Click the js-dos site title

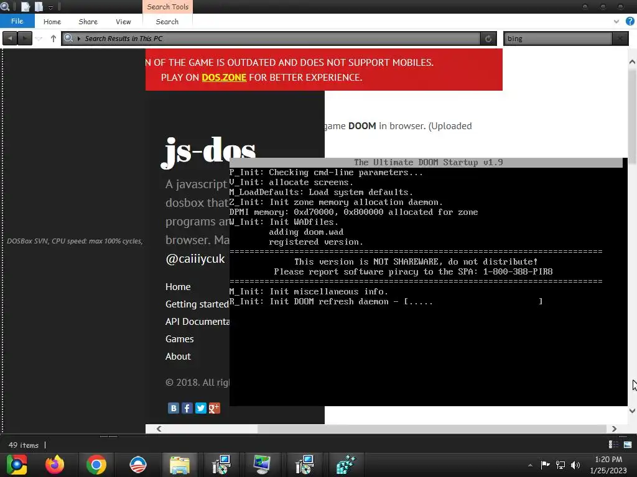pos(208,152)
